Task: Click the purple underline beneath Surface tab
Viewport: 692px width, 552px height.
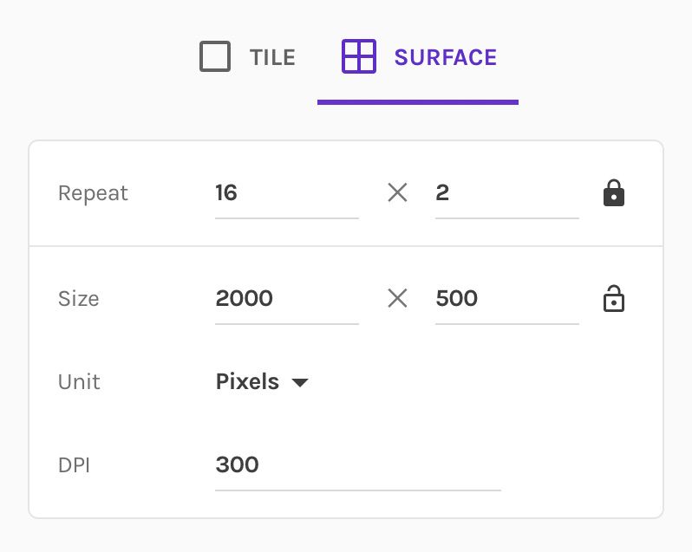Action: tap(418, 102)
